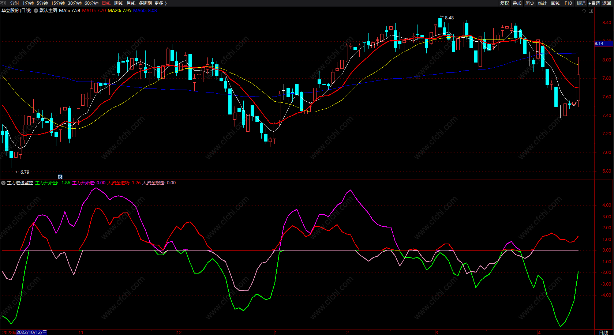Click the MA60: 8.08 label
Viewport: 614px width, 335px height.
(145, 11)
